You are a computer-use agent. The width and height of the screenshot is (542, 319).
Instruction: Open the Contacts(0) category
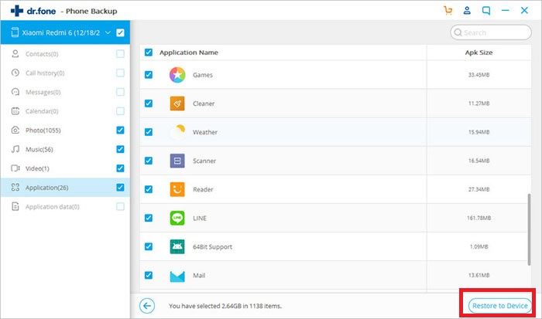pyautogui.click(x=65, y=54)
